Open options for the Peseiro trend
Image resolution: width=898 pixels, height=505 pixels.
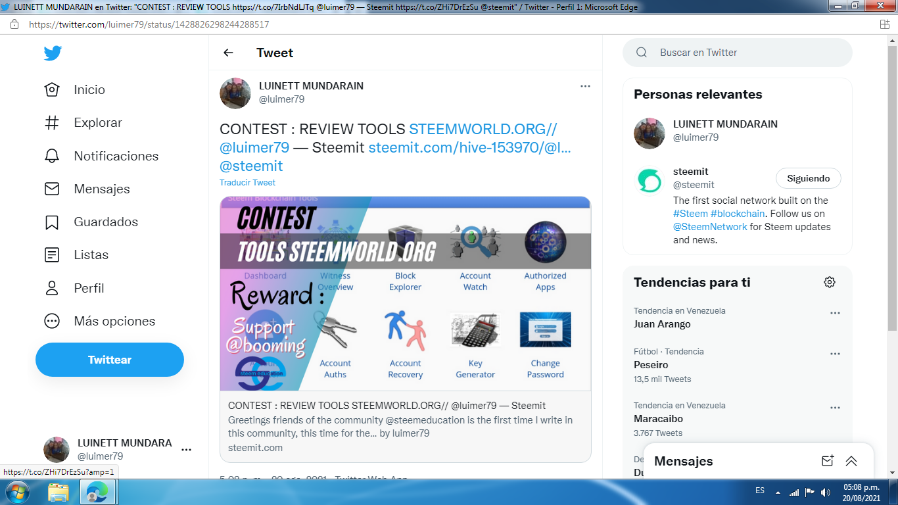point(835,354)
